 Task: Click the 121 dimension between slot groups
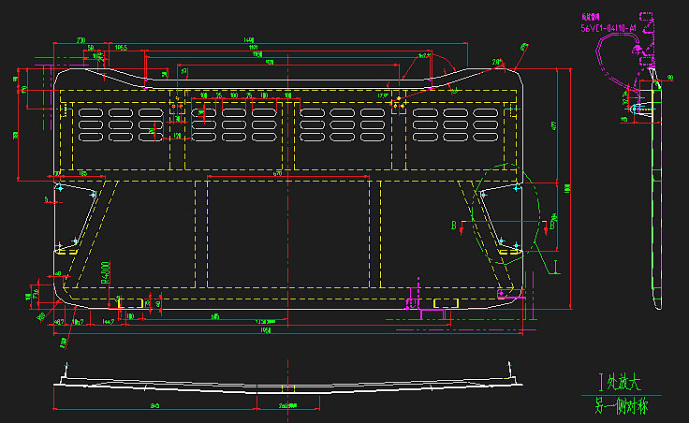tap(177, 136)
